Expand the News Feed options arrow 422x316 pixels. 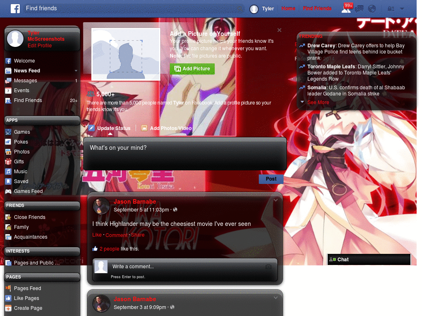[x=76, y=71]
